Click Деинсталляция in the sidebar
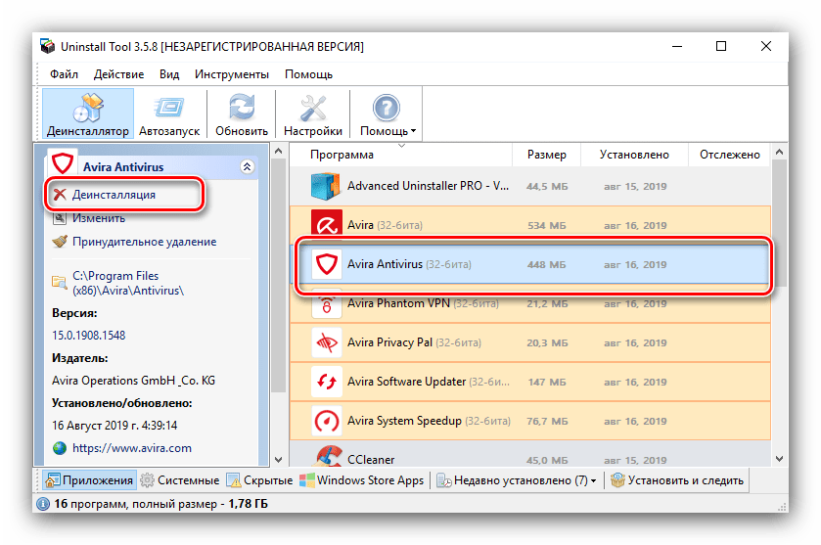 tap(114, 195)
